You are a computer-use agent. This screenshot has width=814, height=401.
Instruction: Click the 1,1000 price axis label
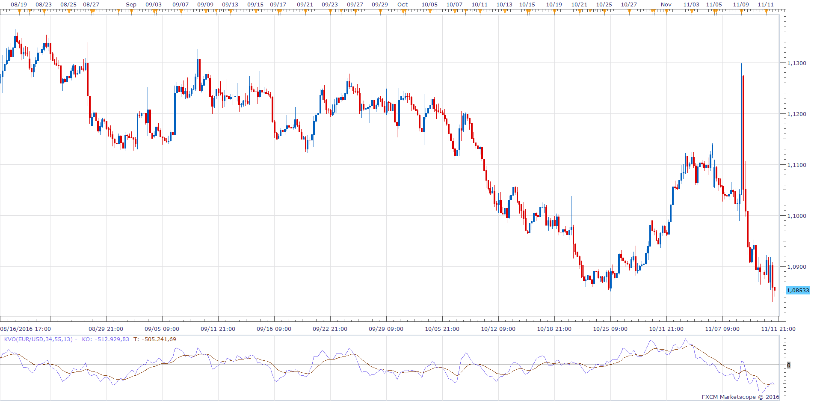pyautogui.click(x=796, y=216)
